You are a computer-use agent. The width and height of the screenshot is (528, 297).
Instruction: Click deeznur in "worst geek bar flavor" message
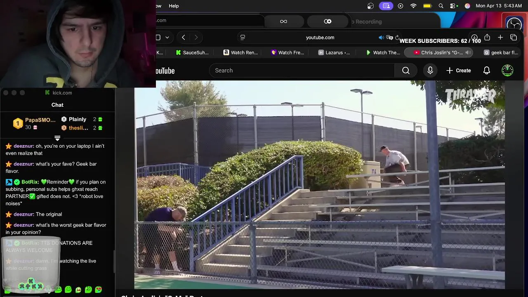pos(24,225)
